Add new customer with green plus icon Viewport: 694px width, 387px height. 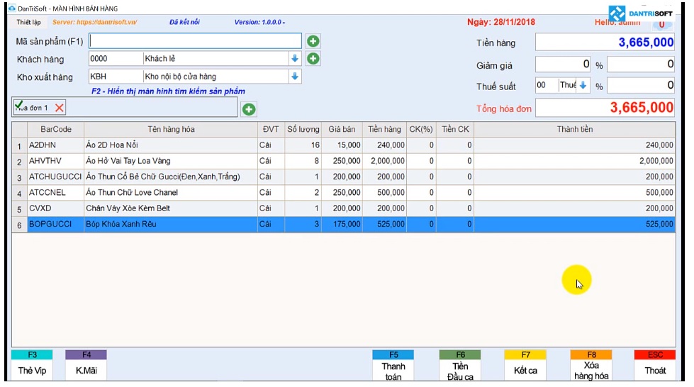tap(313, 58)
